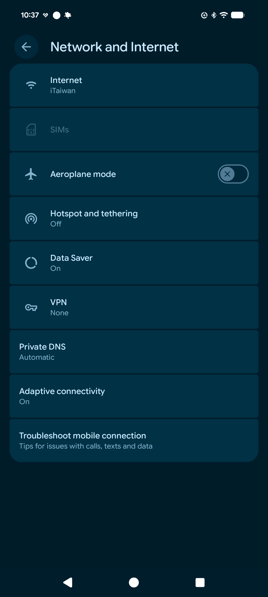Tap the aeroplane icon
Screen dimensions: 268x597
click(31, 174)
